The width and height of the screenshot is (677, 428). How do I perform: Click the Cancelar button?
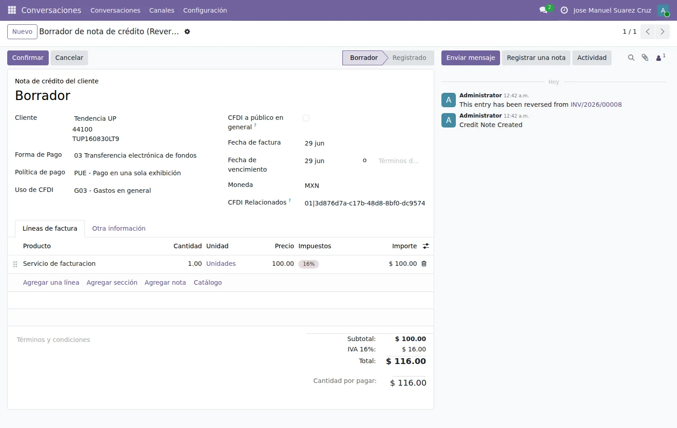69,58
